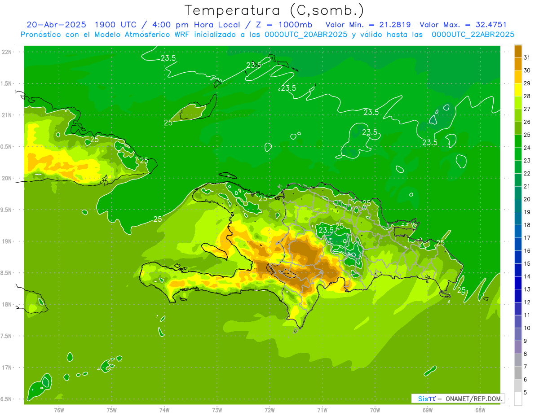
Task: Click the "73W" longitude label
Action: pos(217,410)
